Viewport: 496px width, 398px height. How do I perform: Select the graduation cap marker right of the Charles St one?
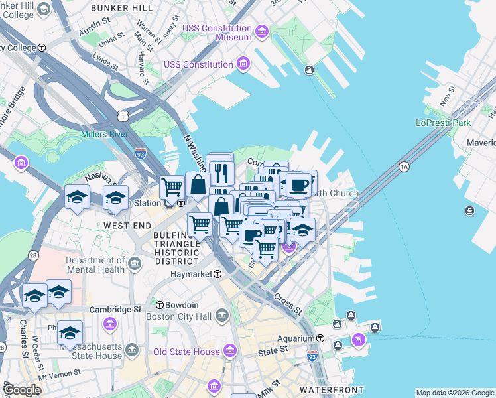click(x=60, y=291)
